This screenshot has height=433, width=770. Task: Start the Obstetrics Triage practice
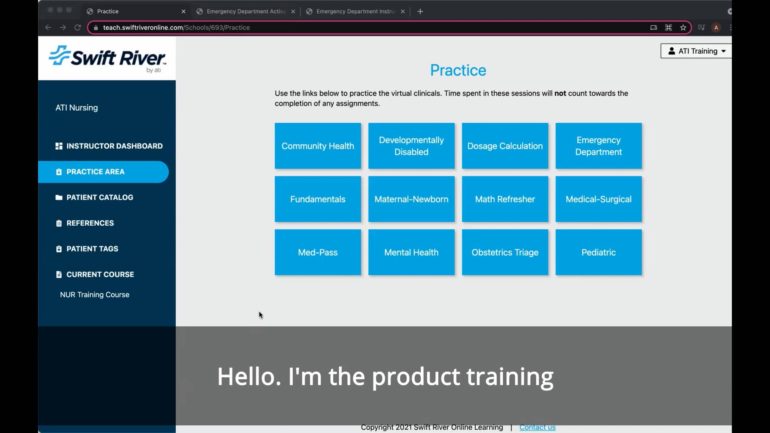click(x=505, y=252)
